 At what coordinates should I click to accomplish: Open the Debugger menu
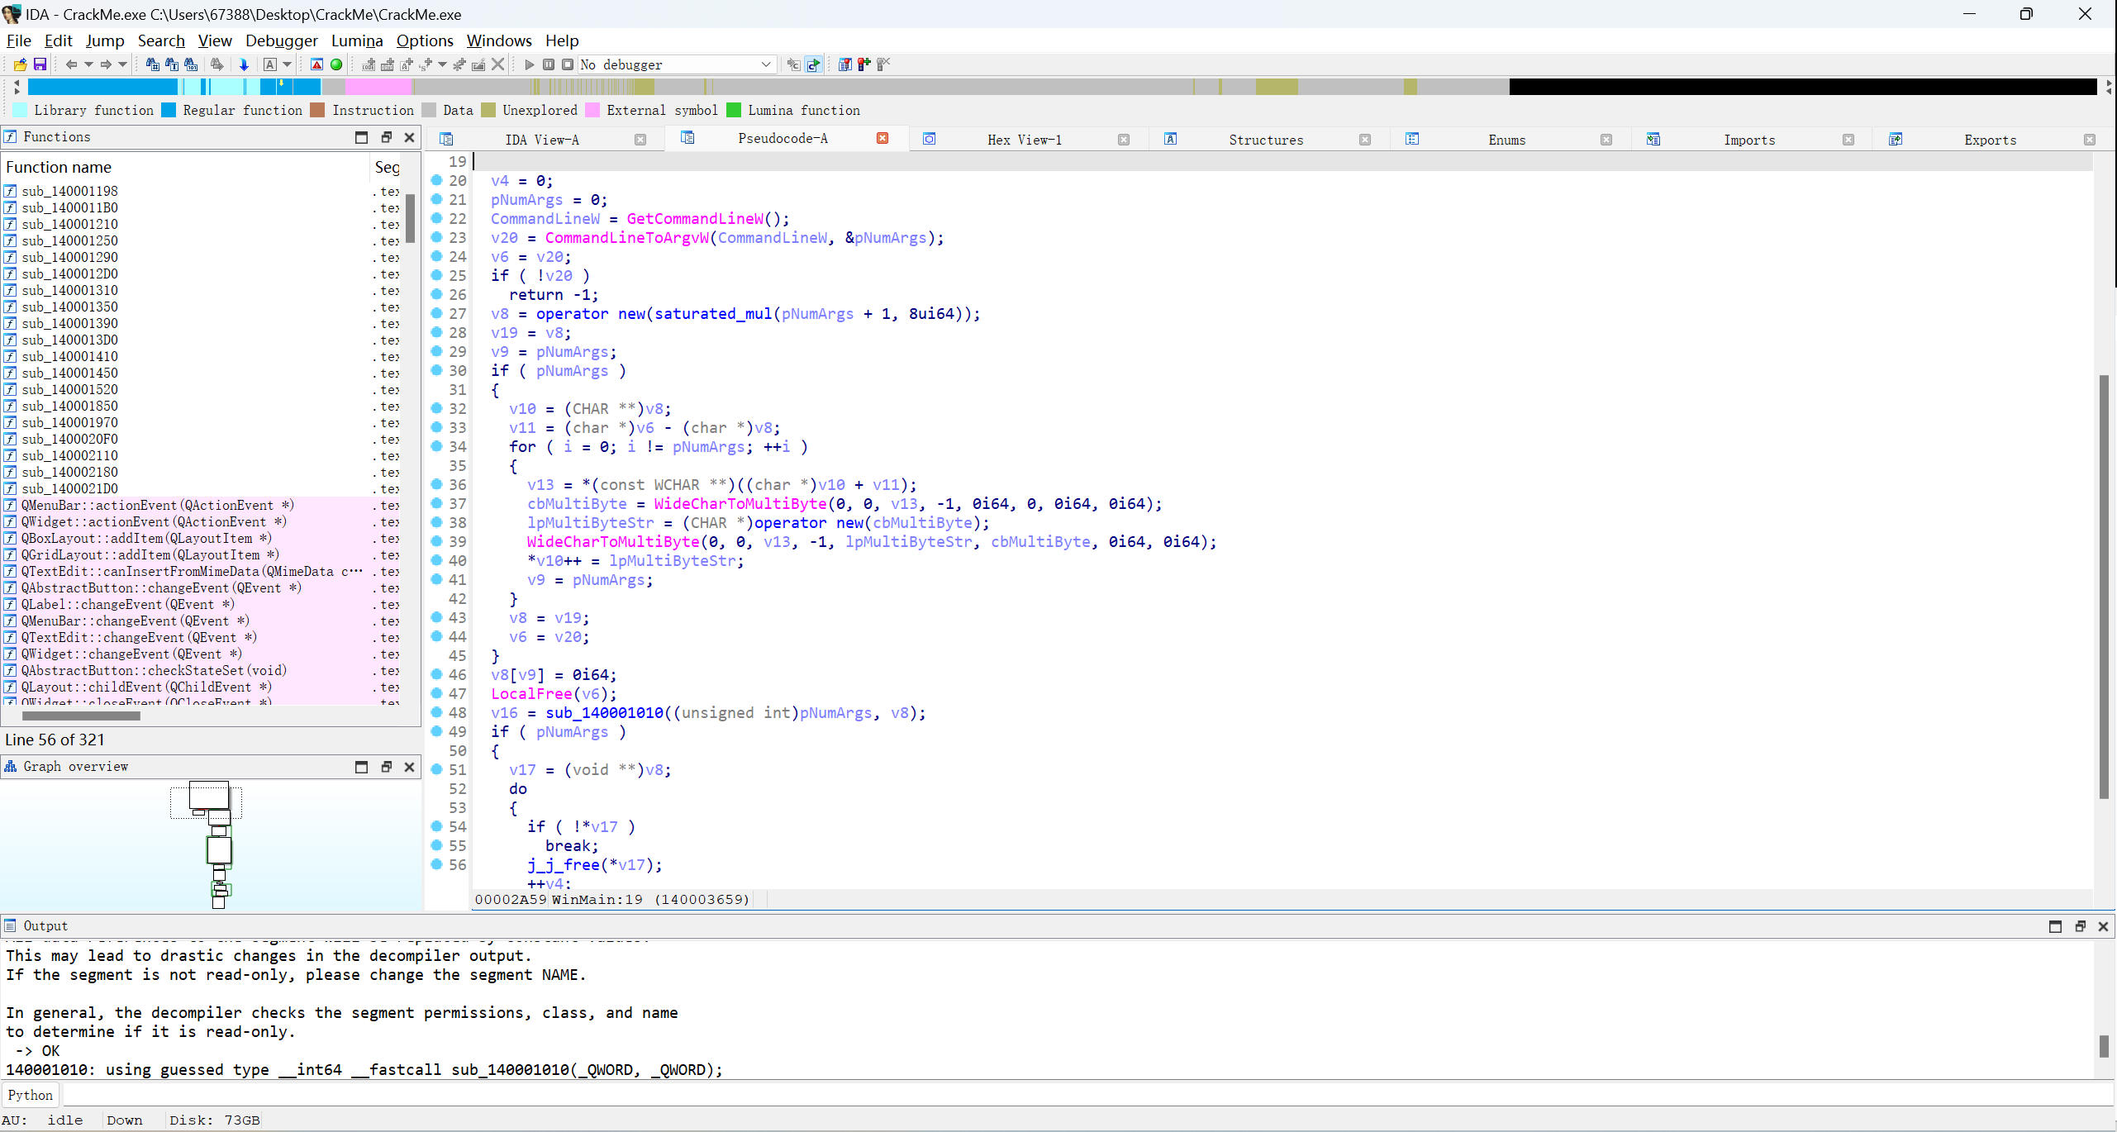click(281, 40)
